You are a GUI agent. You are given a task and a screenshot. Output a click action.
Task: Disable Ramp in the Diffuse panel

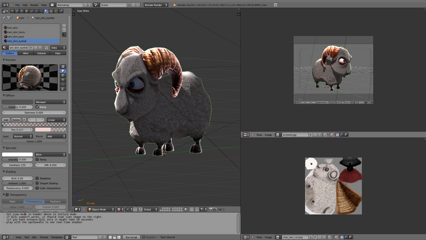37,107
